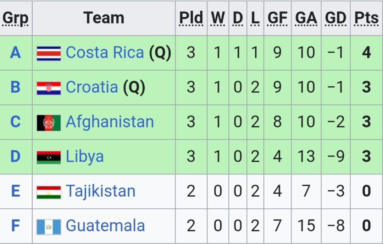383x244 pixels.
Task: Follow the Group F link
Action: (15, 226)
